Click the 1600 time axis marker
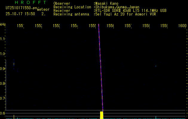The height and width of the screenshot is (119, 188). tap(182, 26)
